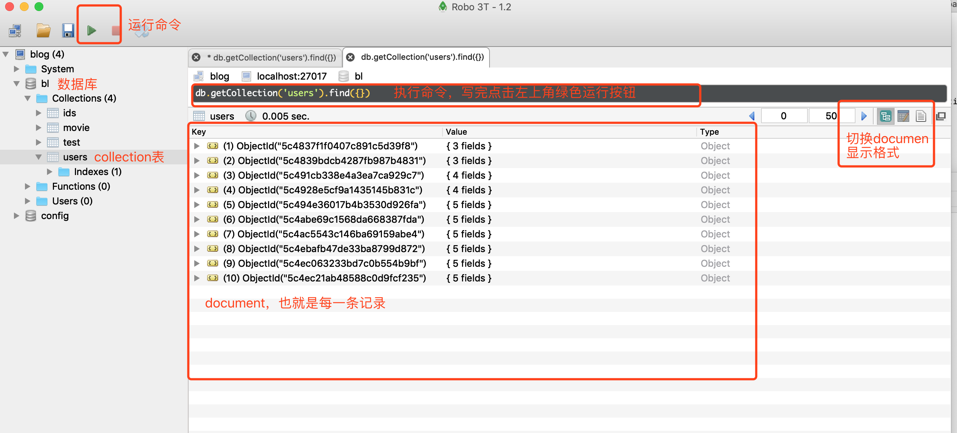Save script with the floppy disk icon

pyautogui.click(x=68, y=31)
